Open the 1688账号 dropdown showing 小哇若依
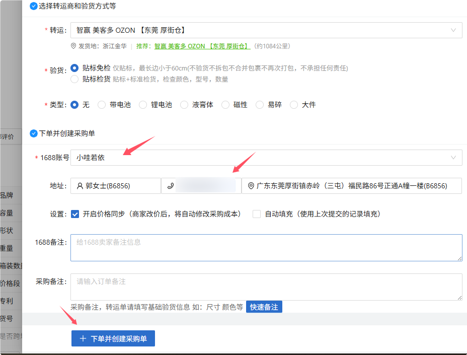Image resolution: width=467 pixels, height=355 pixels. tap(266, 158)
